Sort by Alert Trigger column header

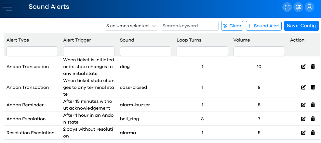(x=77, y=40)
